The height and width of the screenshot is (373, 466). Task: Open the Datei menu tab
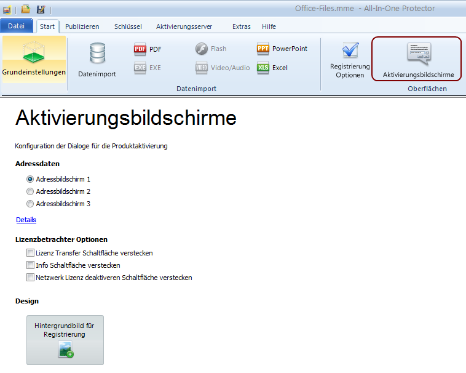click(17, 26)
